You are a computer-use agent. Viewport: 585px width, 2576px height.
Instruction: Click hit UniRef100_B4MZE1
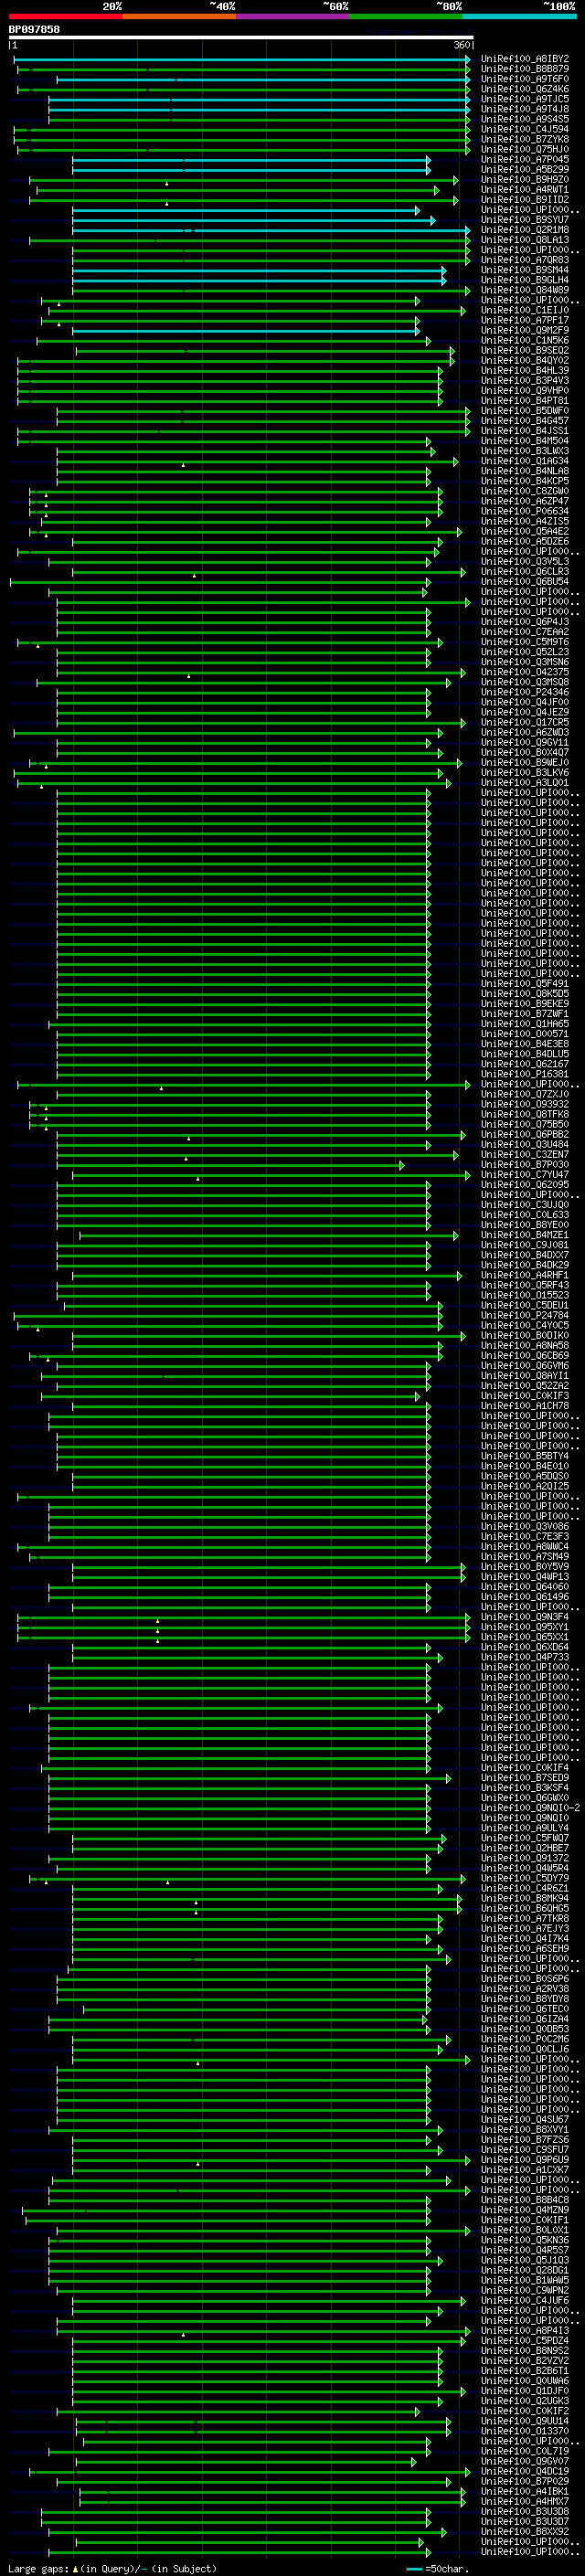[x=524, y=1235]
